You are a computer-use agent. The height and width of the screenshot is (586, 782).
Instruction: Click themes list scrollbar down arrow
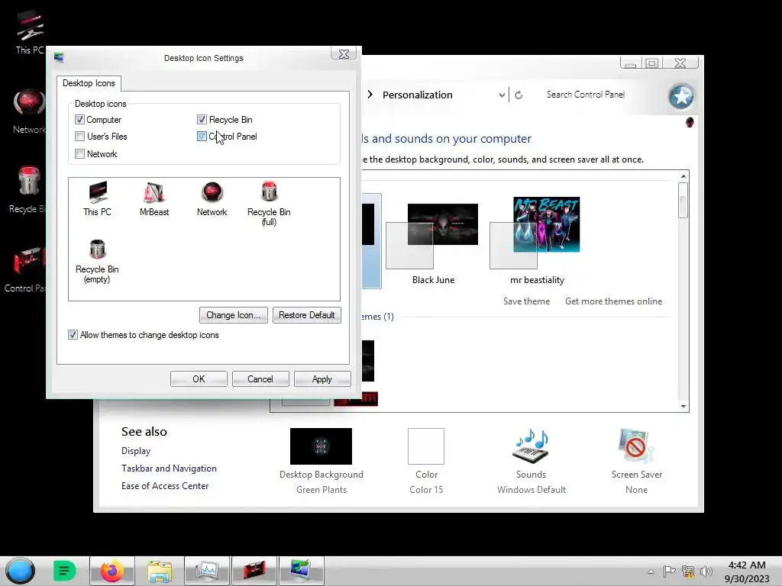[683, 406]
